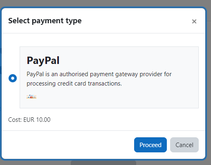
Task: Click the Cost: EUR 10.00 label
Action: pyautogui.click(x=29, y=120)
